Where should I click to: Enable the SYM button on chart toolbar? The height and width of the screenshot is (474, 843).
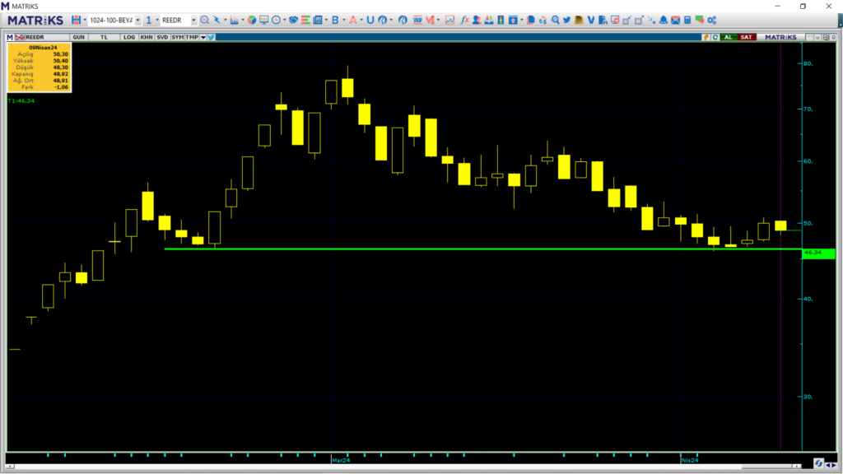[178, 36]
